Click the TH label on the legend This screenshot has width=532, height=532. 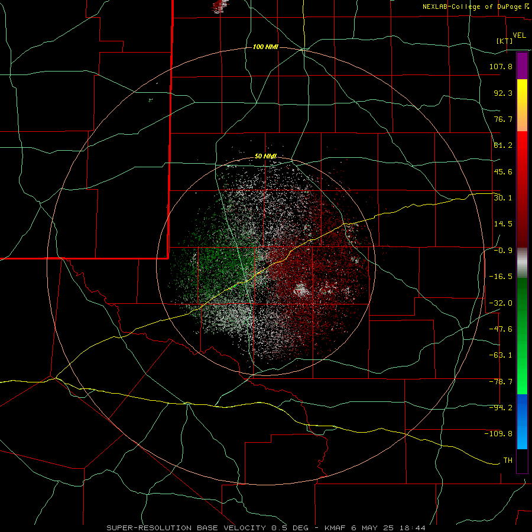click(x=508, y=460)
